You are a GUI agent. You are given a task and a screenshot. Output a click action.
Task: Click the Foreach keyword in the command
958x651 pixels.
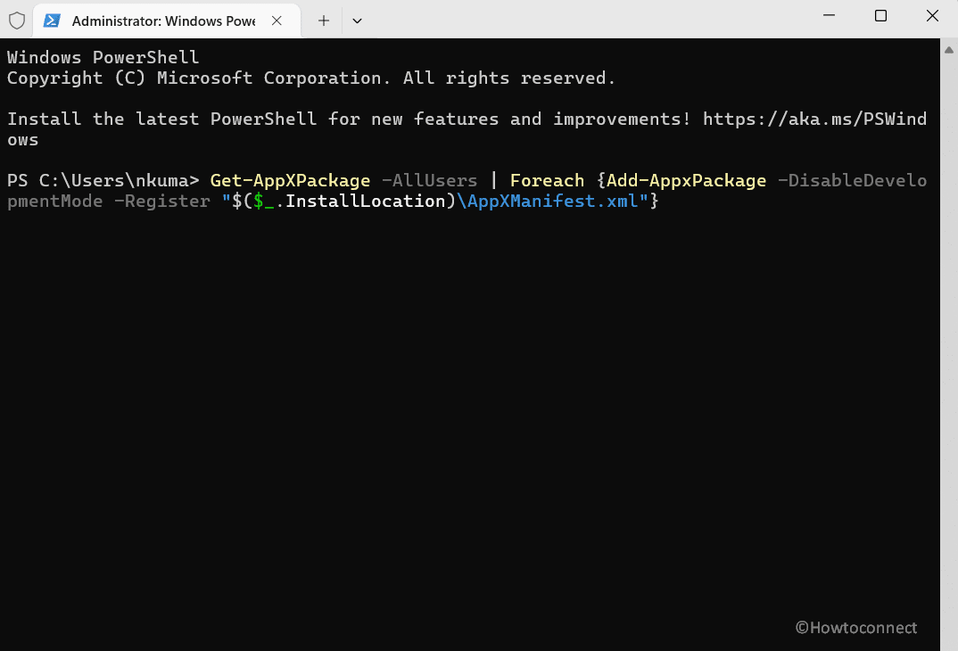[x=547, y=180]
